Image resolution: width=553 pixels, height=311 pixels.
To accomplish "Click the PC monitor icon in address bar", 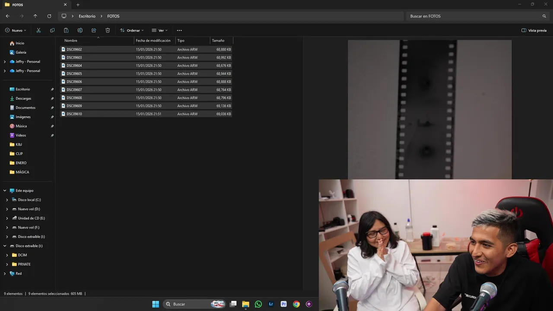I will (x=64, y=16).
